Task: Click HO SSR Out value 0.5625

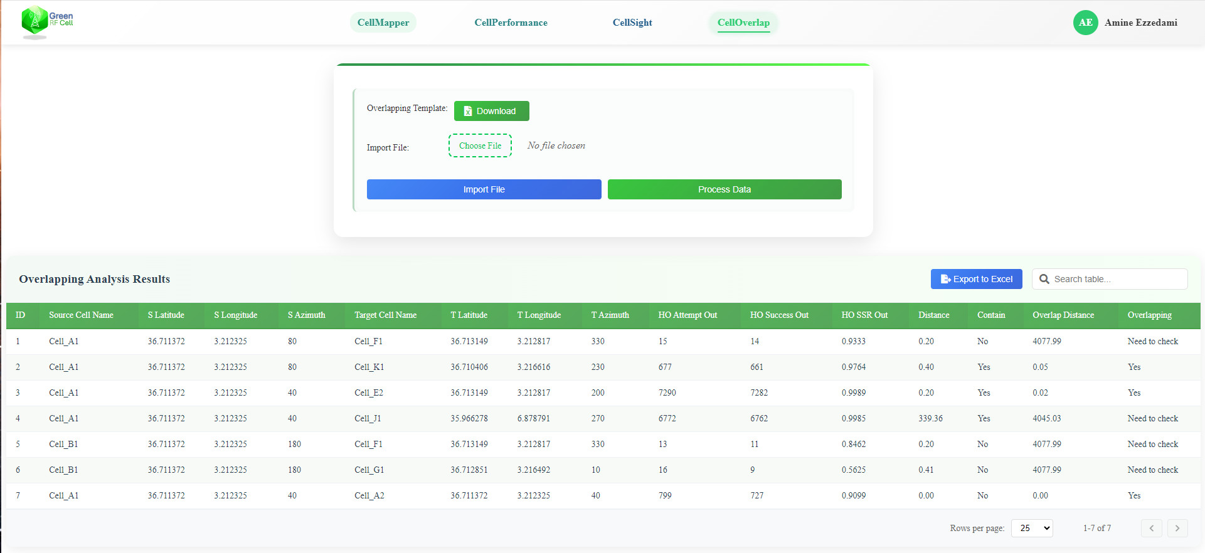Action: point(854,470)
